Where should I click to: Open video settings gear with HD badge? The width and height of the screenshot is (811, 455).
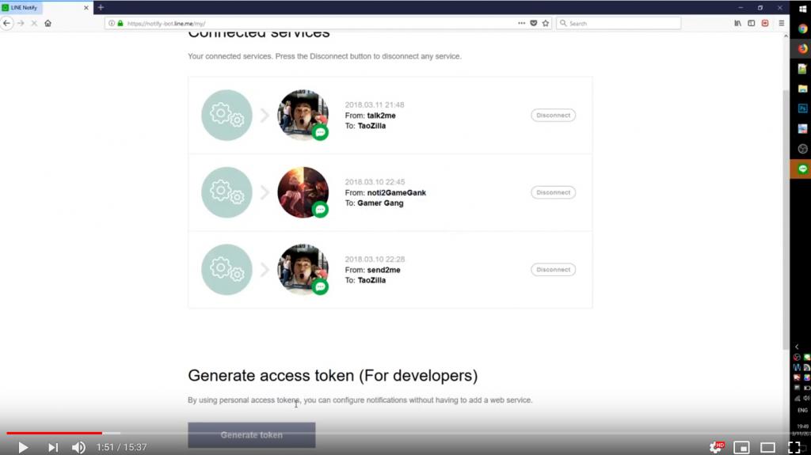[x=716, y=447]
